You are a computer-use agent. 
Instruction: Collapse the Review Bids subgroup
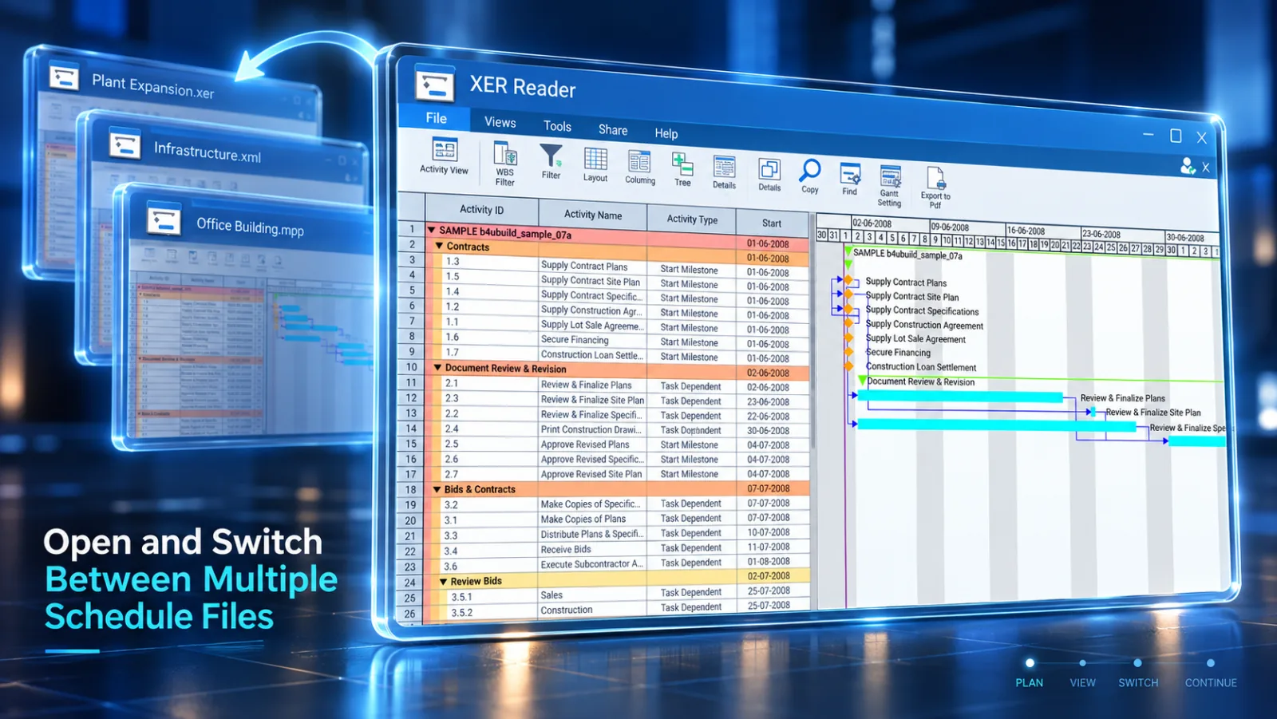click(x=443, y=582)
